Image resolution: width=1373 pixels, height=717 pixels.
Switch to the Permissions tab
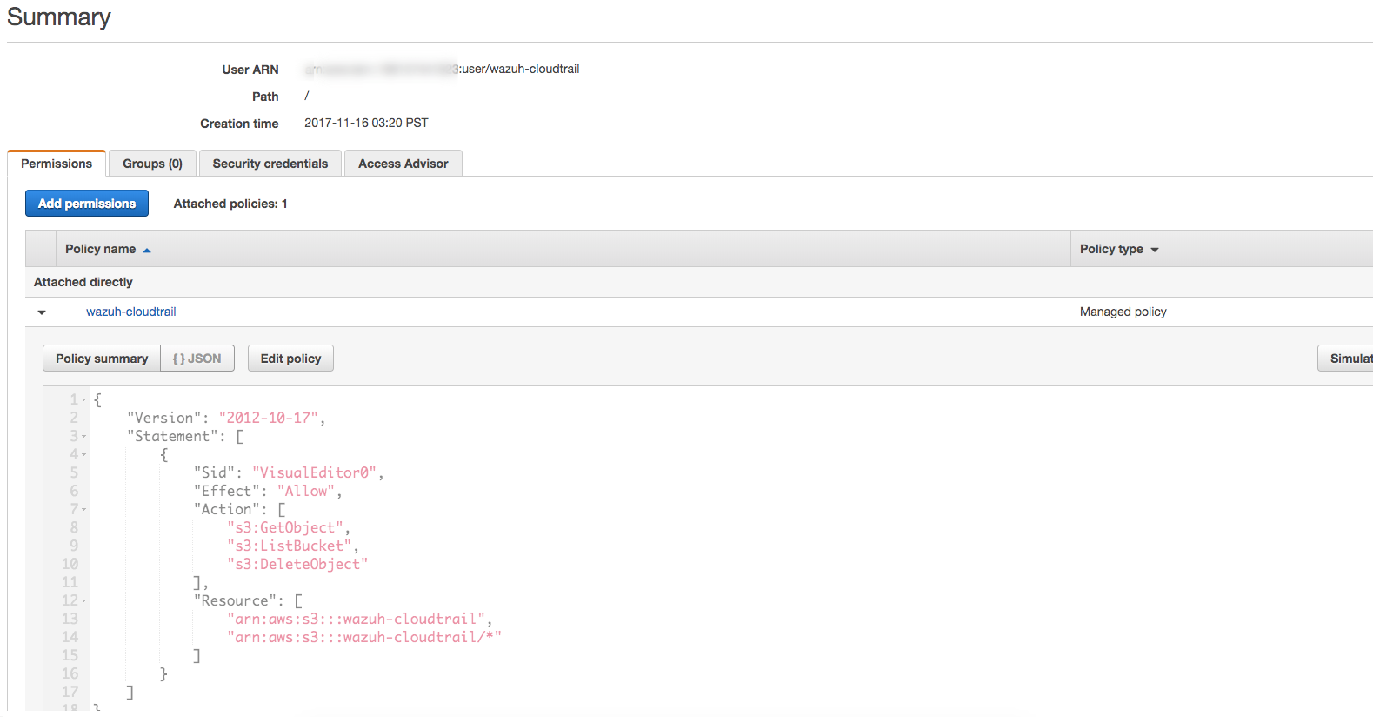click(57, 164)
